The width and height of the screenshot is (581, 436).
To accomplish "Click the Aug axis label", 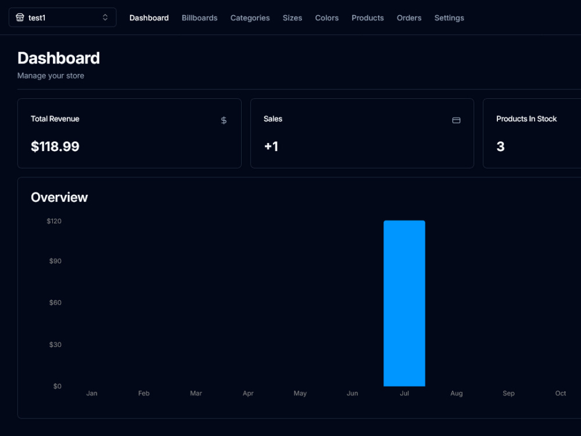I will (x=457, y=394).
